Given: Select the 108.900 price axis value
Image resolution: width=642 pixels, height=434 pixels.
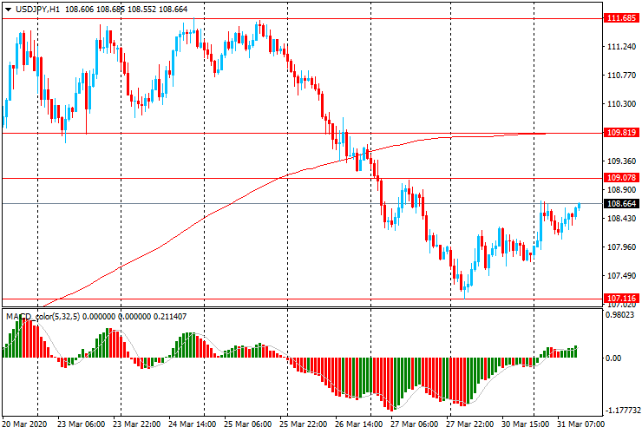Looking at the screenshot, I should pyautogui.click(x=621, y=190).
